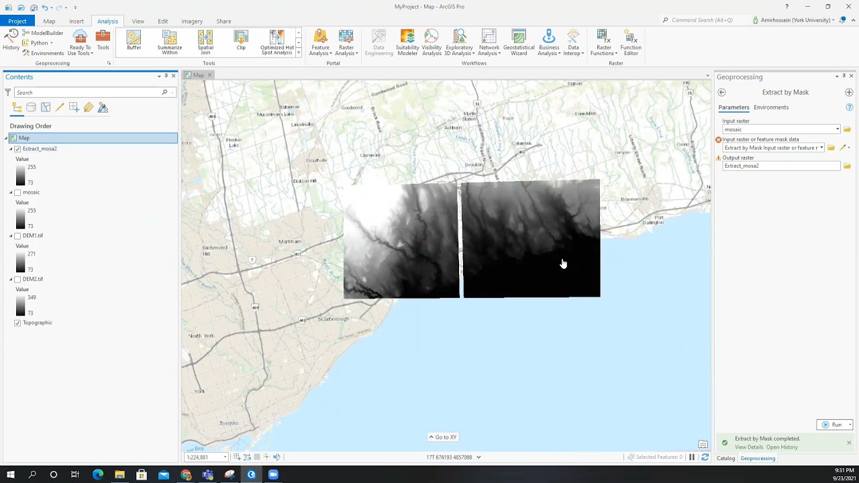Click the Output raster field
Viewport: 859px width, 483px height.
(x=781, y=166)
